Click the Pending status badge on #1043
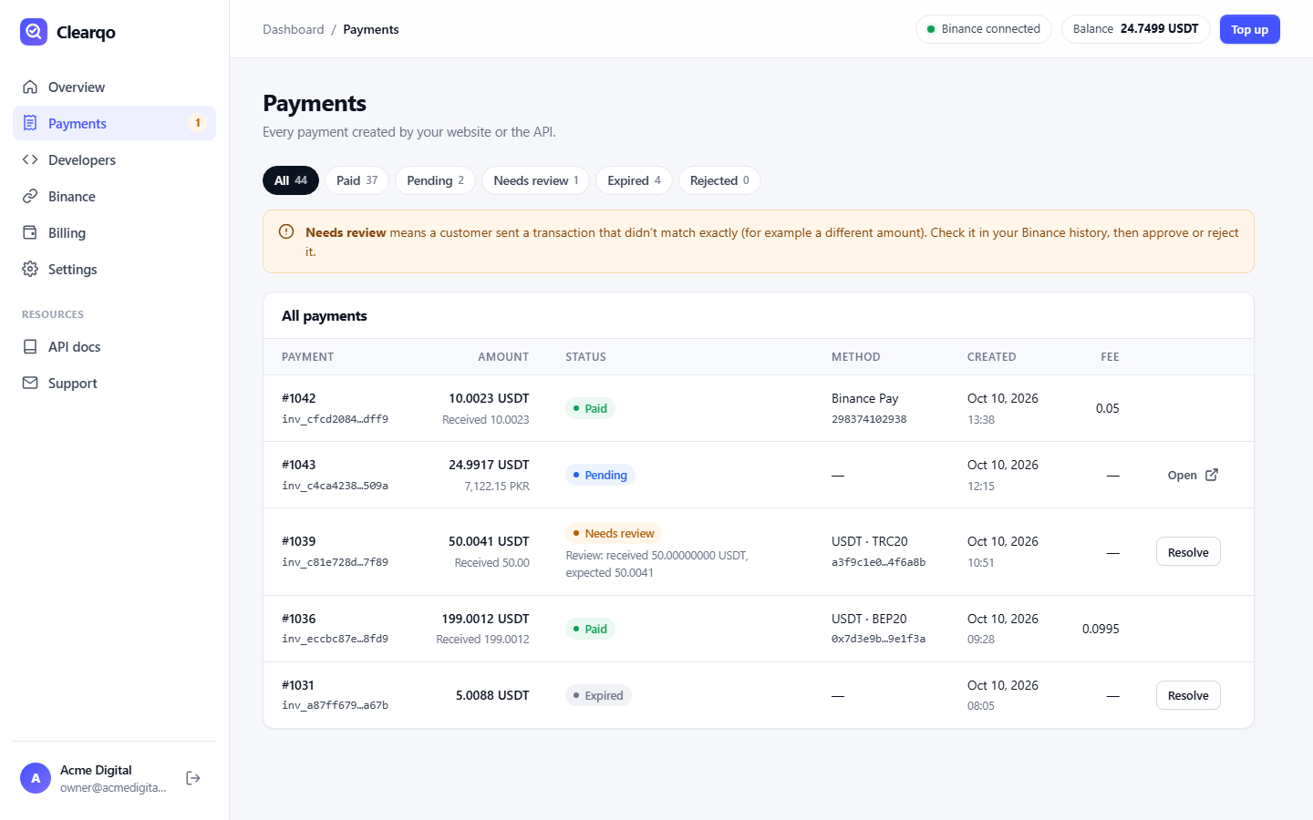This screenshot has width=1313, height=820. coord(600,475)
